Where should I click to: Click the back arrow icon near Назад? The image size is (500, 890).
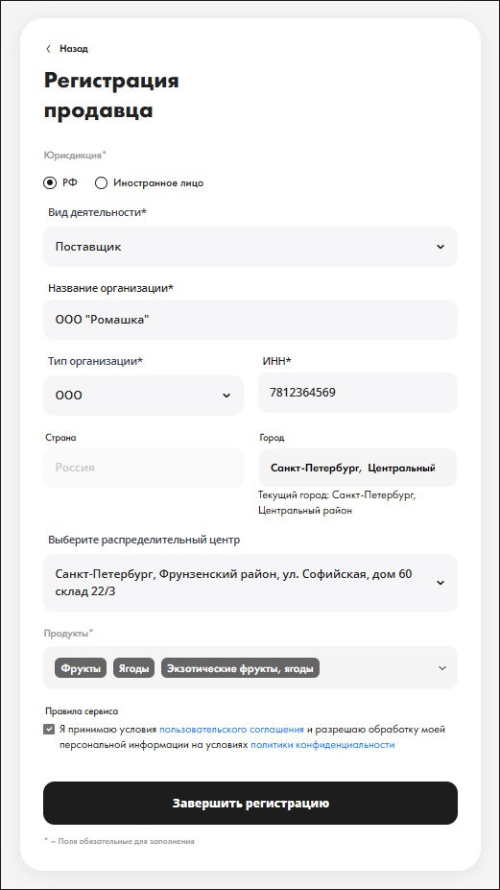coord(48,49)
